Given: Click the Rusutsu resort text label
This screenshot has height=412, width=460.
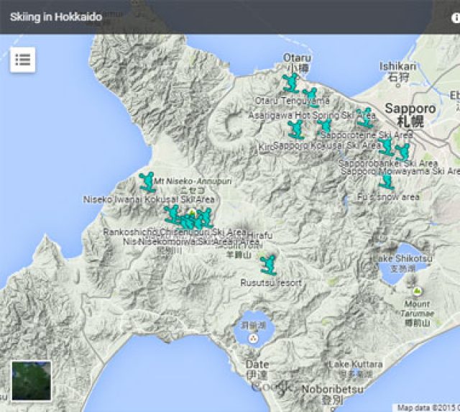Looking at the screenshot, I should (271, 283).
